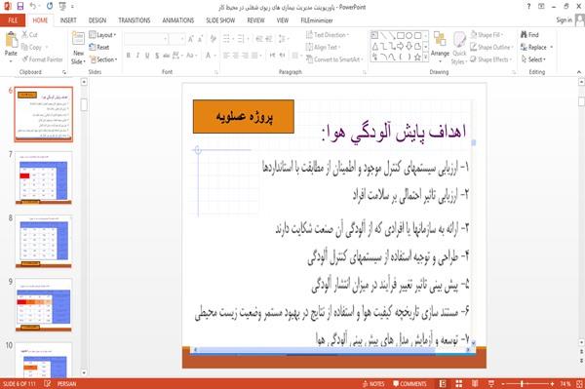Start Slide Show from status bar icon
Screen dimensions: 585x389
point(491,384)
